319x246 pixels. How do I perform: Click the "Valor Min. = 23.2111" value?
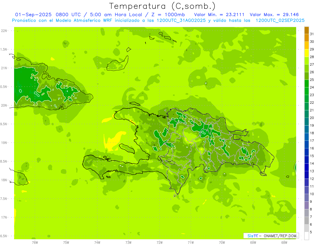[x=219, y=14]
